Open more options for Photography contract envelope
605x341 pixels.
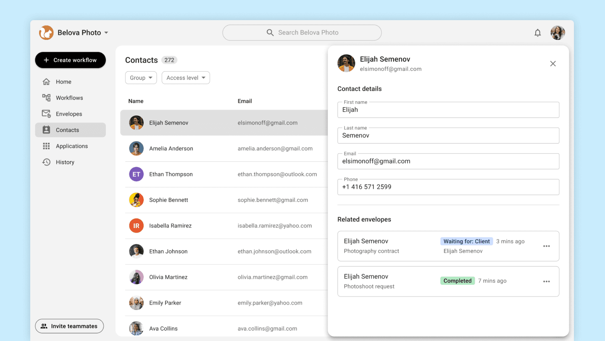[x=547, y=246]
